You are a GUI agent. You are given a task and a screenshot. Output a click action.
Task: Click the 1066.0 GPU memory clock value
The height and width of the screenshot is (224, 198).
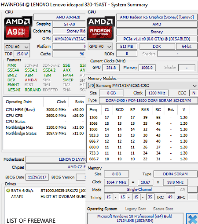point(147,68)
